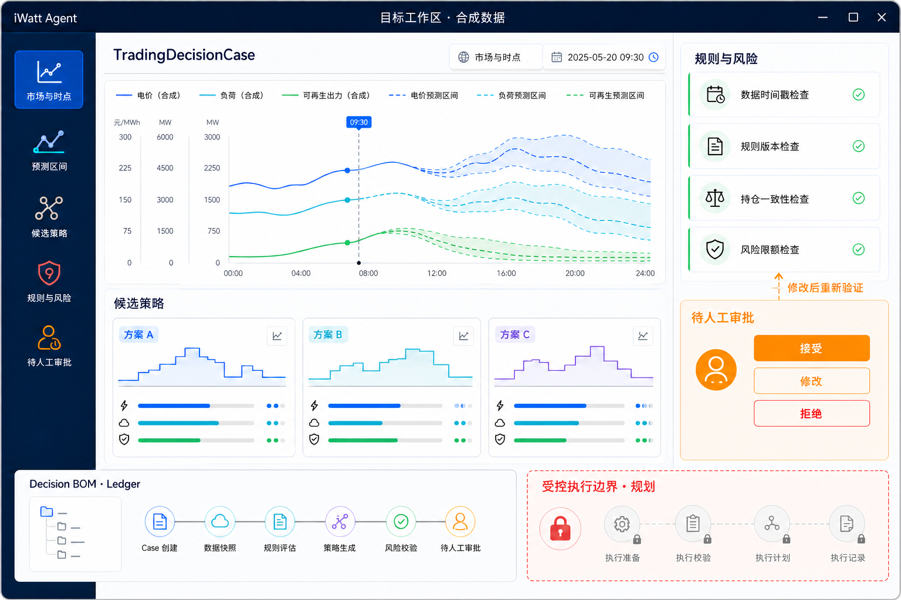Image resolution: width=901 pixels, height=600 pixels.
Task: Click the 规则版本检查 document icon
Action: (715, 146)
